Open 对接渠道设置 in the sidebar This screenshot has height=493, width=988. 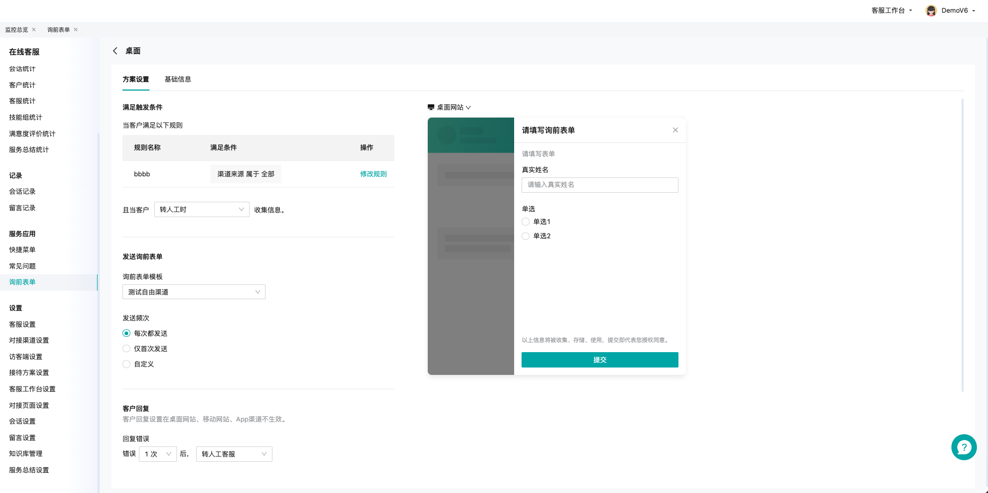[29, 340]
